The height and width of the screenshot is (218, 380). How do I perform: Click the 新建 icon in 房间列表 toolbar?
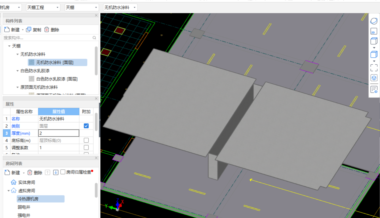tap(7, 172)
